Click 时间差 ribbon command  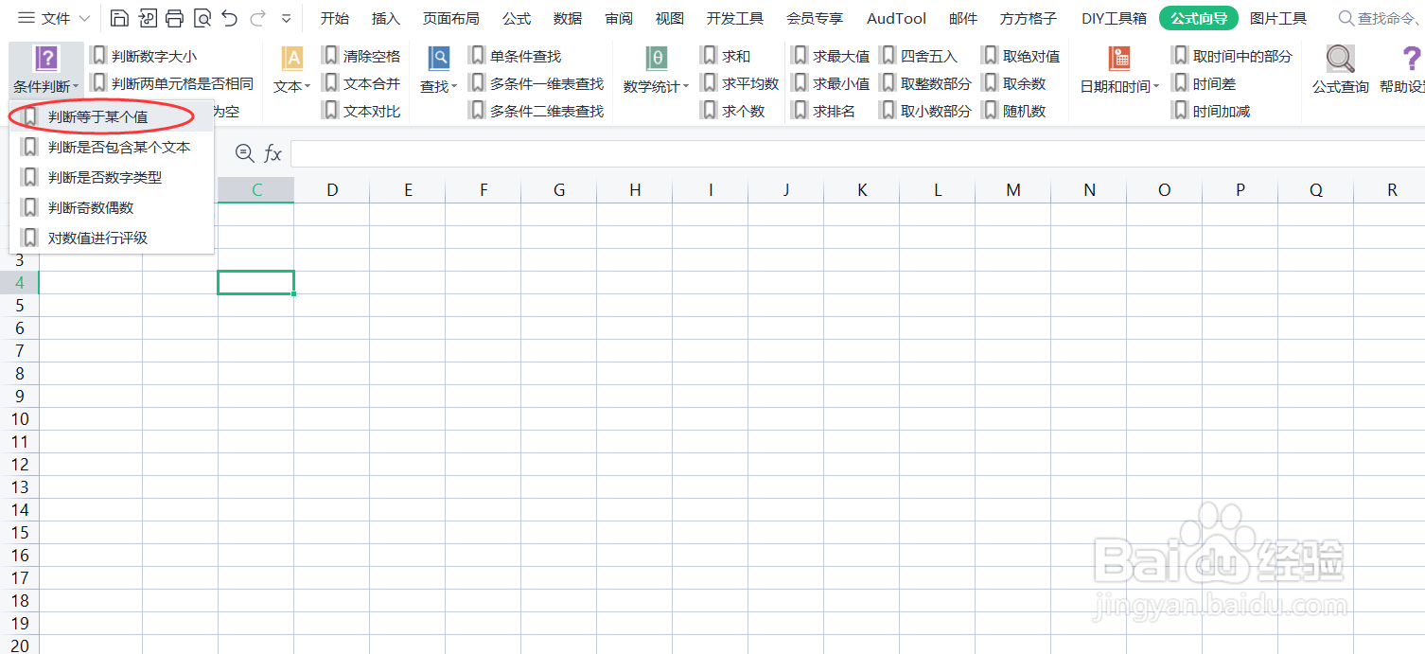(1205, 84)
